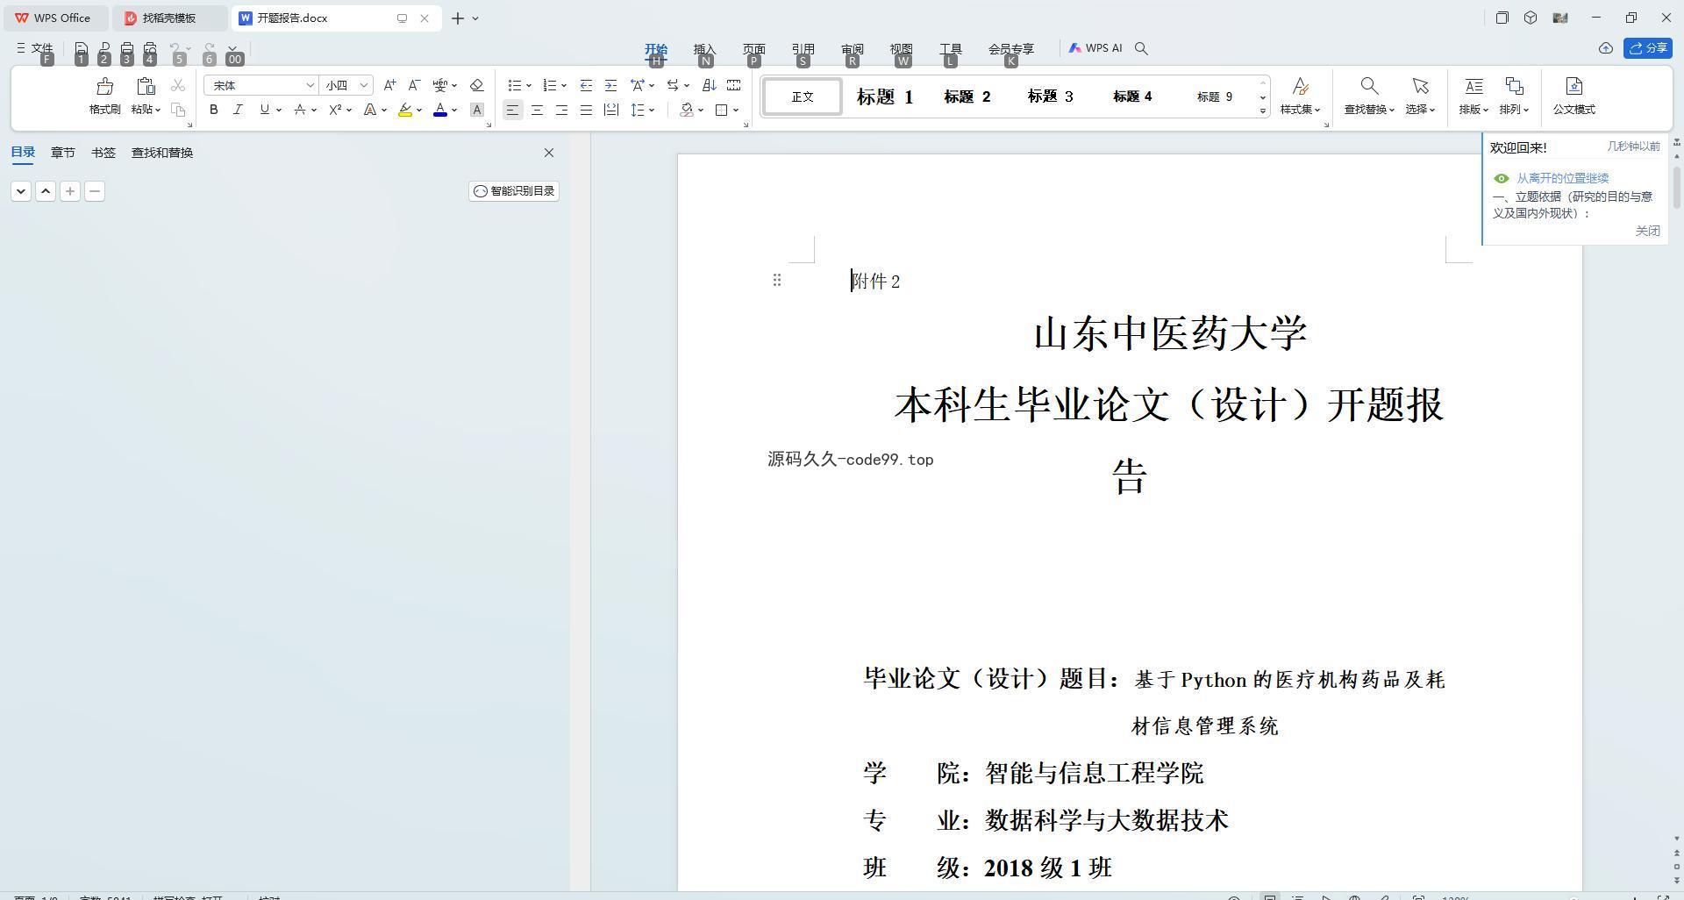Expand the bullet list dropdown
Screen dimensions: 1684x900
point(529,86)
